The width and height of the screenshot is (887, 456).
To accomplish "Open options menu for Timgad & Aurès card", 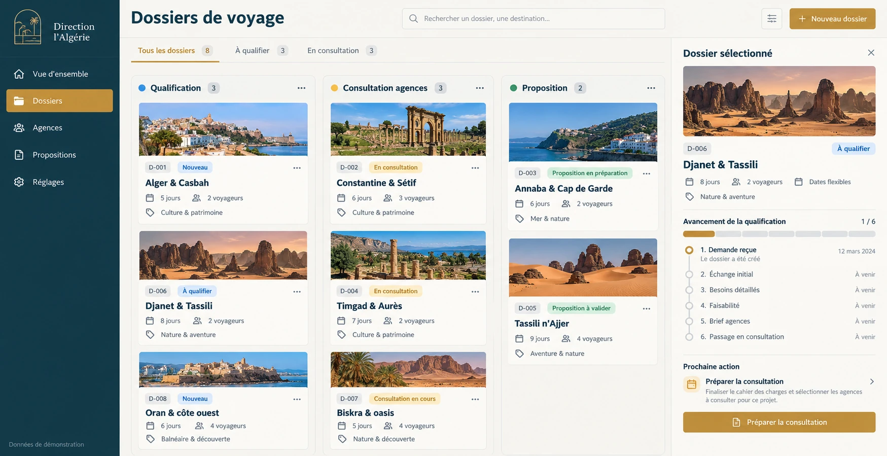I will [475, 292].
